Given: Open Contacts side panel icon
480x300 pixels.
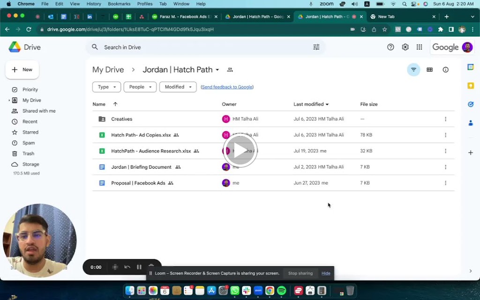Looking at the screenshot, I should click(x=471, y=123).
